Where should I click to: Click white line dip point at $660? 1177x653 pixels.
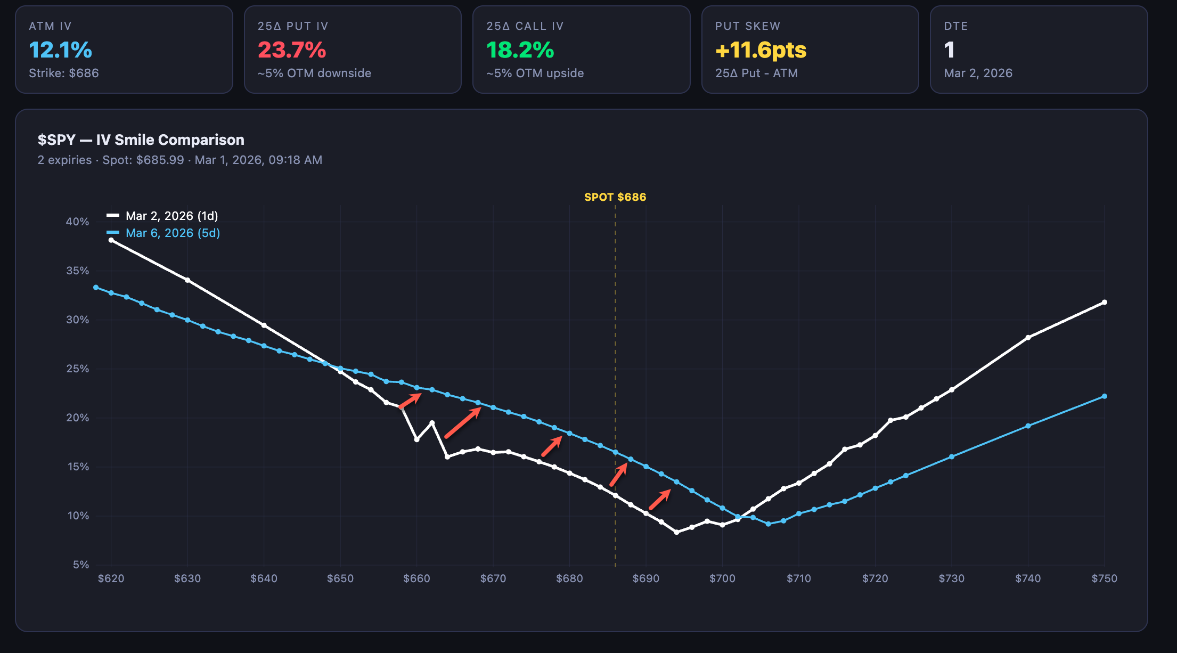[416, 439]
